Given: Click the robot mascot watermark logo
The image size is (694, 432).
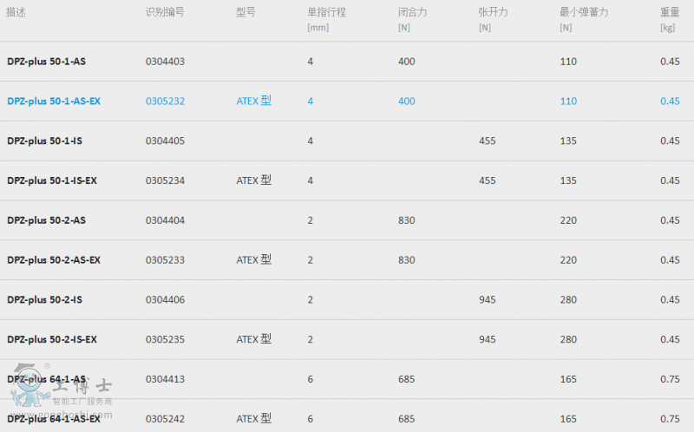Looking at the screenshot, I should tap(30, 385).
